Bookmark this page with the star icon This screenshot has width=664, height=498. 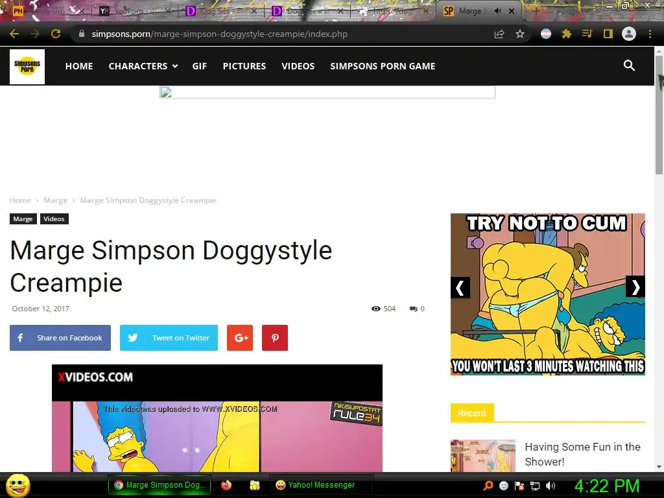click(520, 34)
